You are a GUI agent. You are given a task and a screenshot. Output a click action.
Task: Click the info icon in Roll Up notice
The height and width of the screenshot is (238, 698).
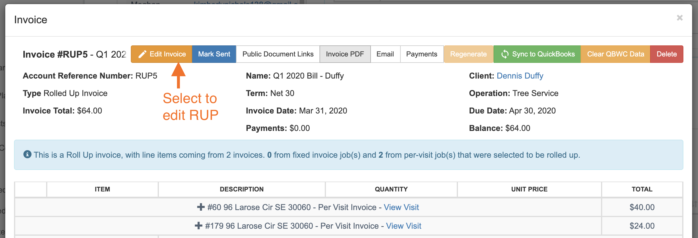tap(27, 154)
